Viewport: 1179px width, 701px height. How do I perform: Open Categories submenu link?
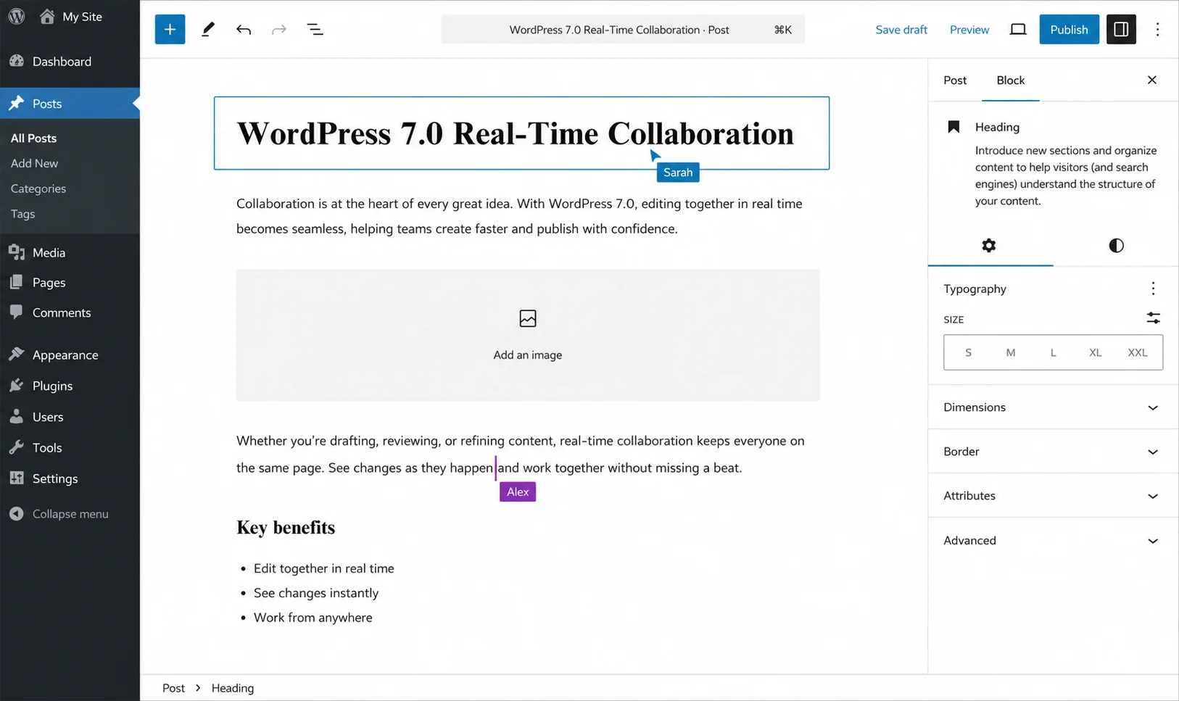pyautogui.click(x=38, y=188)
